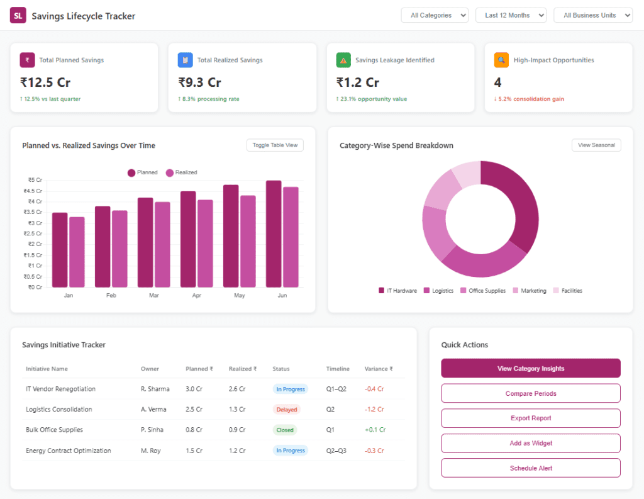This screenshot has width=644, height=499.
Task: Open the Last 12 Months dropdown
Action: [x=511, y=15]
